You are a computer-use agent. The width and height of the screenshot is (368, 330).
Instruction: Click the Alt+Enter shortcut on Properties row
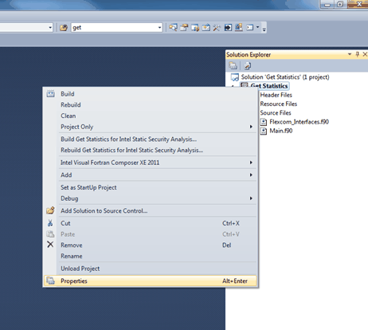[x=235, y=281]
